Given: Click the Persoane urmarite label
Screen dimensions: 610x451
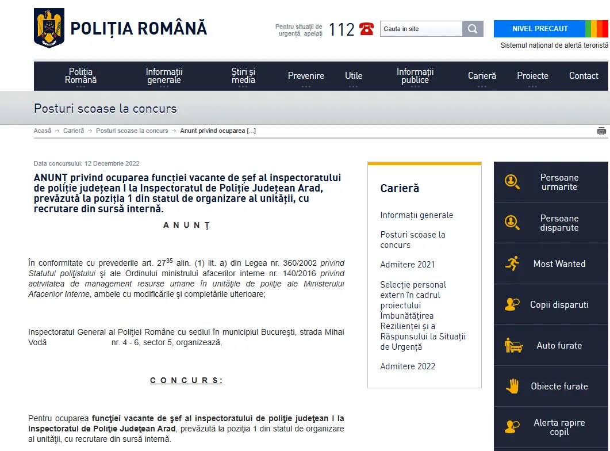Looking at the screenshot, I should pyautogui.click(x=559, y=182).
